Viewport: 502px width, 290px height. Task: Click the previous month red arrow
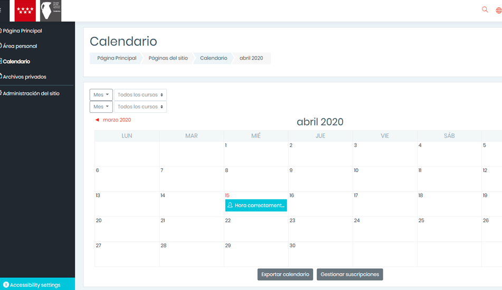tap(97, 120)
